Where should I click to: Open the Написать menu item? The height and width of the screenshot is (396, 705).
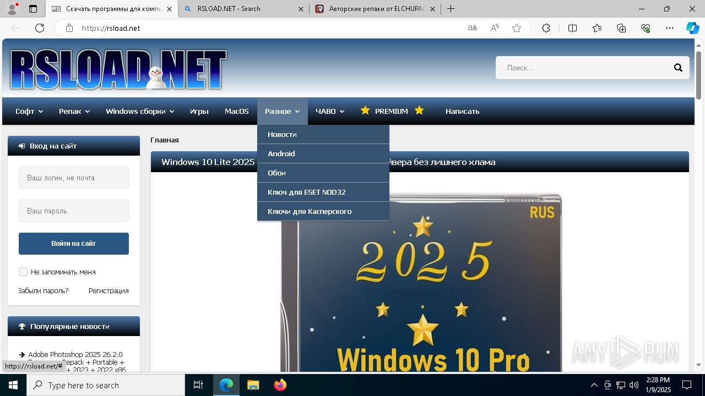tap(462, 111)
